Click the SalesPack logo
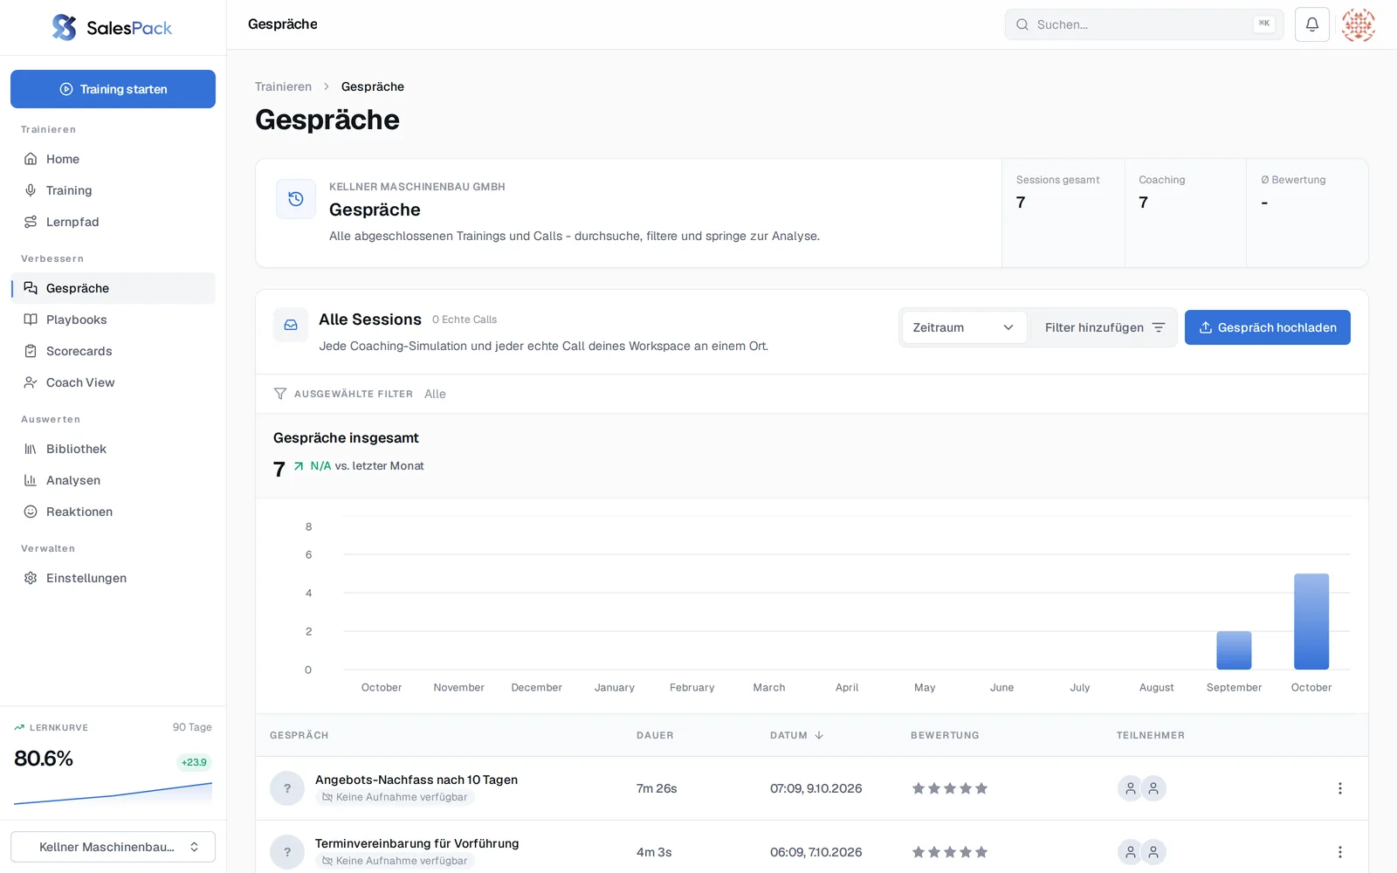The image size is (1397, 873). (112, 28)
